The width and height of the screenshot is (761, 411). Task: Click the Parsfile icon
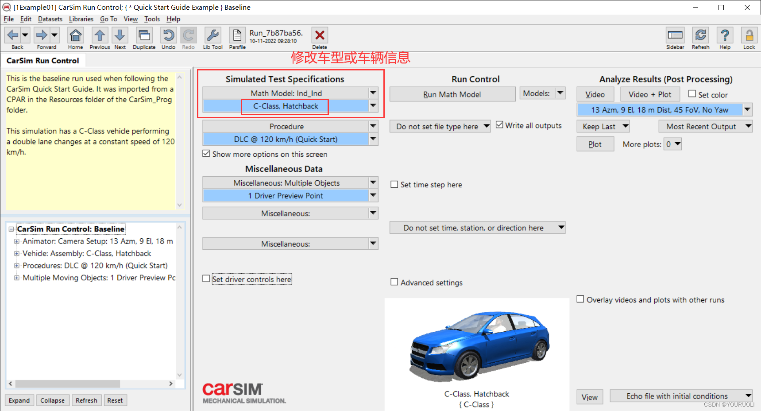click(x=237, y=35)
